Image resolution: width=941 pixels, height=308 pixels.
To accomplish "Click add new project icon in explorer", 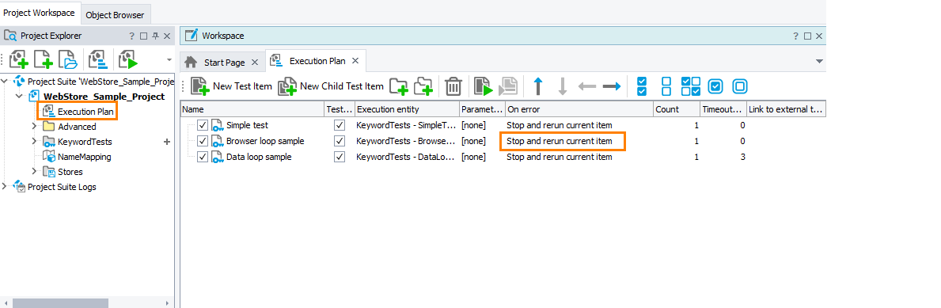I will [19, 59].
